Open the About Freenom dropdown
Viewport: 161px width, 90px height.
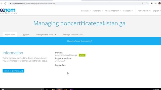[x=113, y=11]
